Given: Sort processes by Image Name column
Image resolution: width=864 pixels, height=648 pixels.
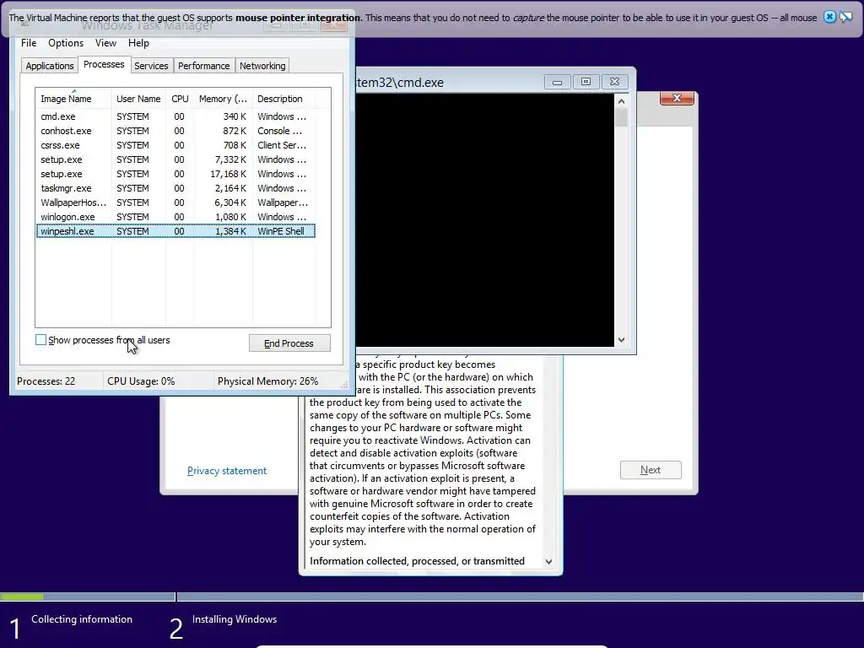Looking at the screenshot, I should click(x=73, y=99).
